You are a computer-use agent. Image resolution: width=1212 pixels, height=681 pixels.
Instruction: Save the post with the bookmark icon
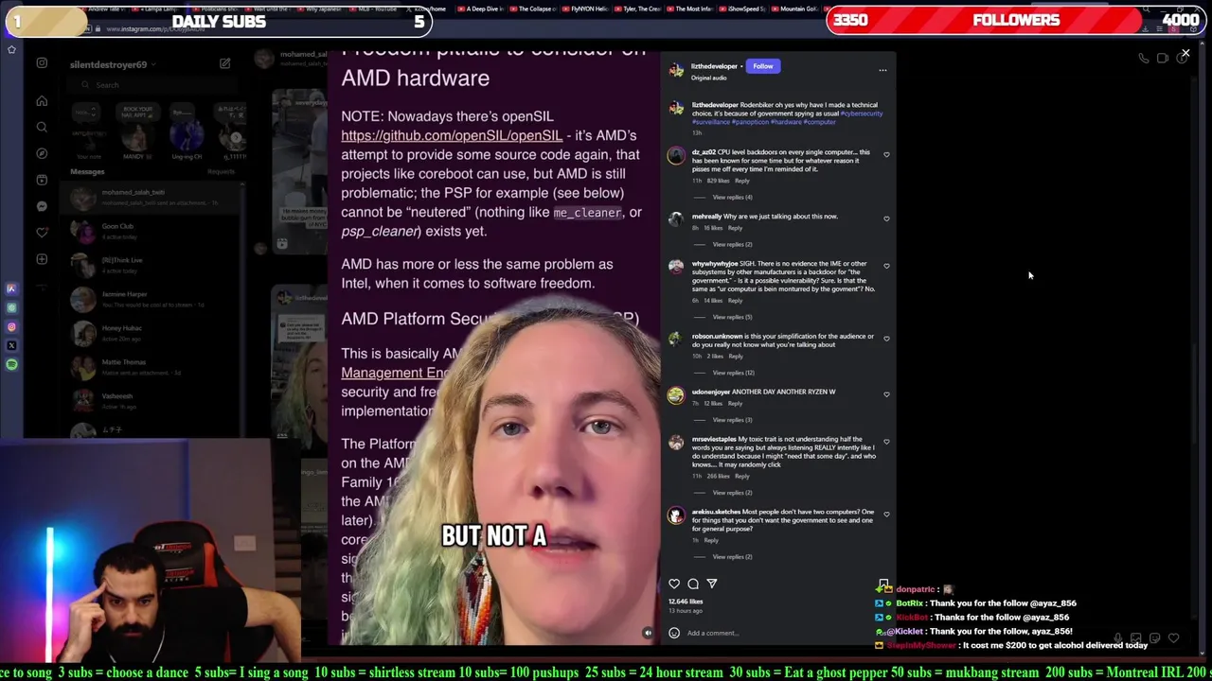[883, 584]
